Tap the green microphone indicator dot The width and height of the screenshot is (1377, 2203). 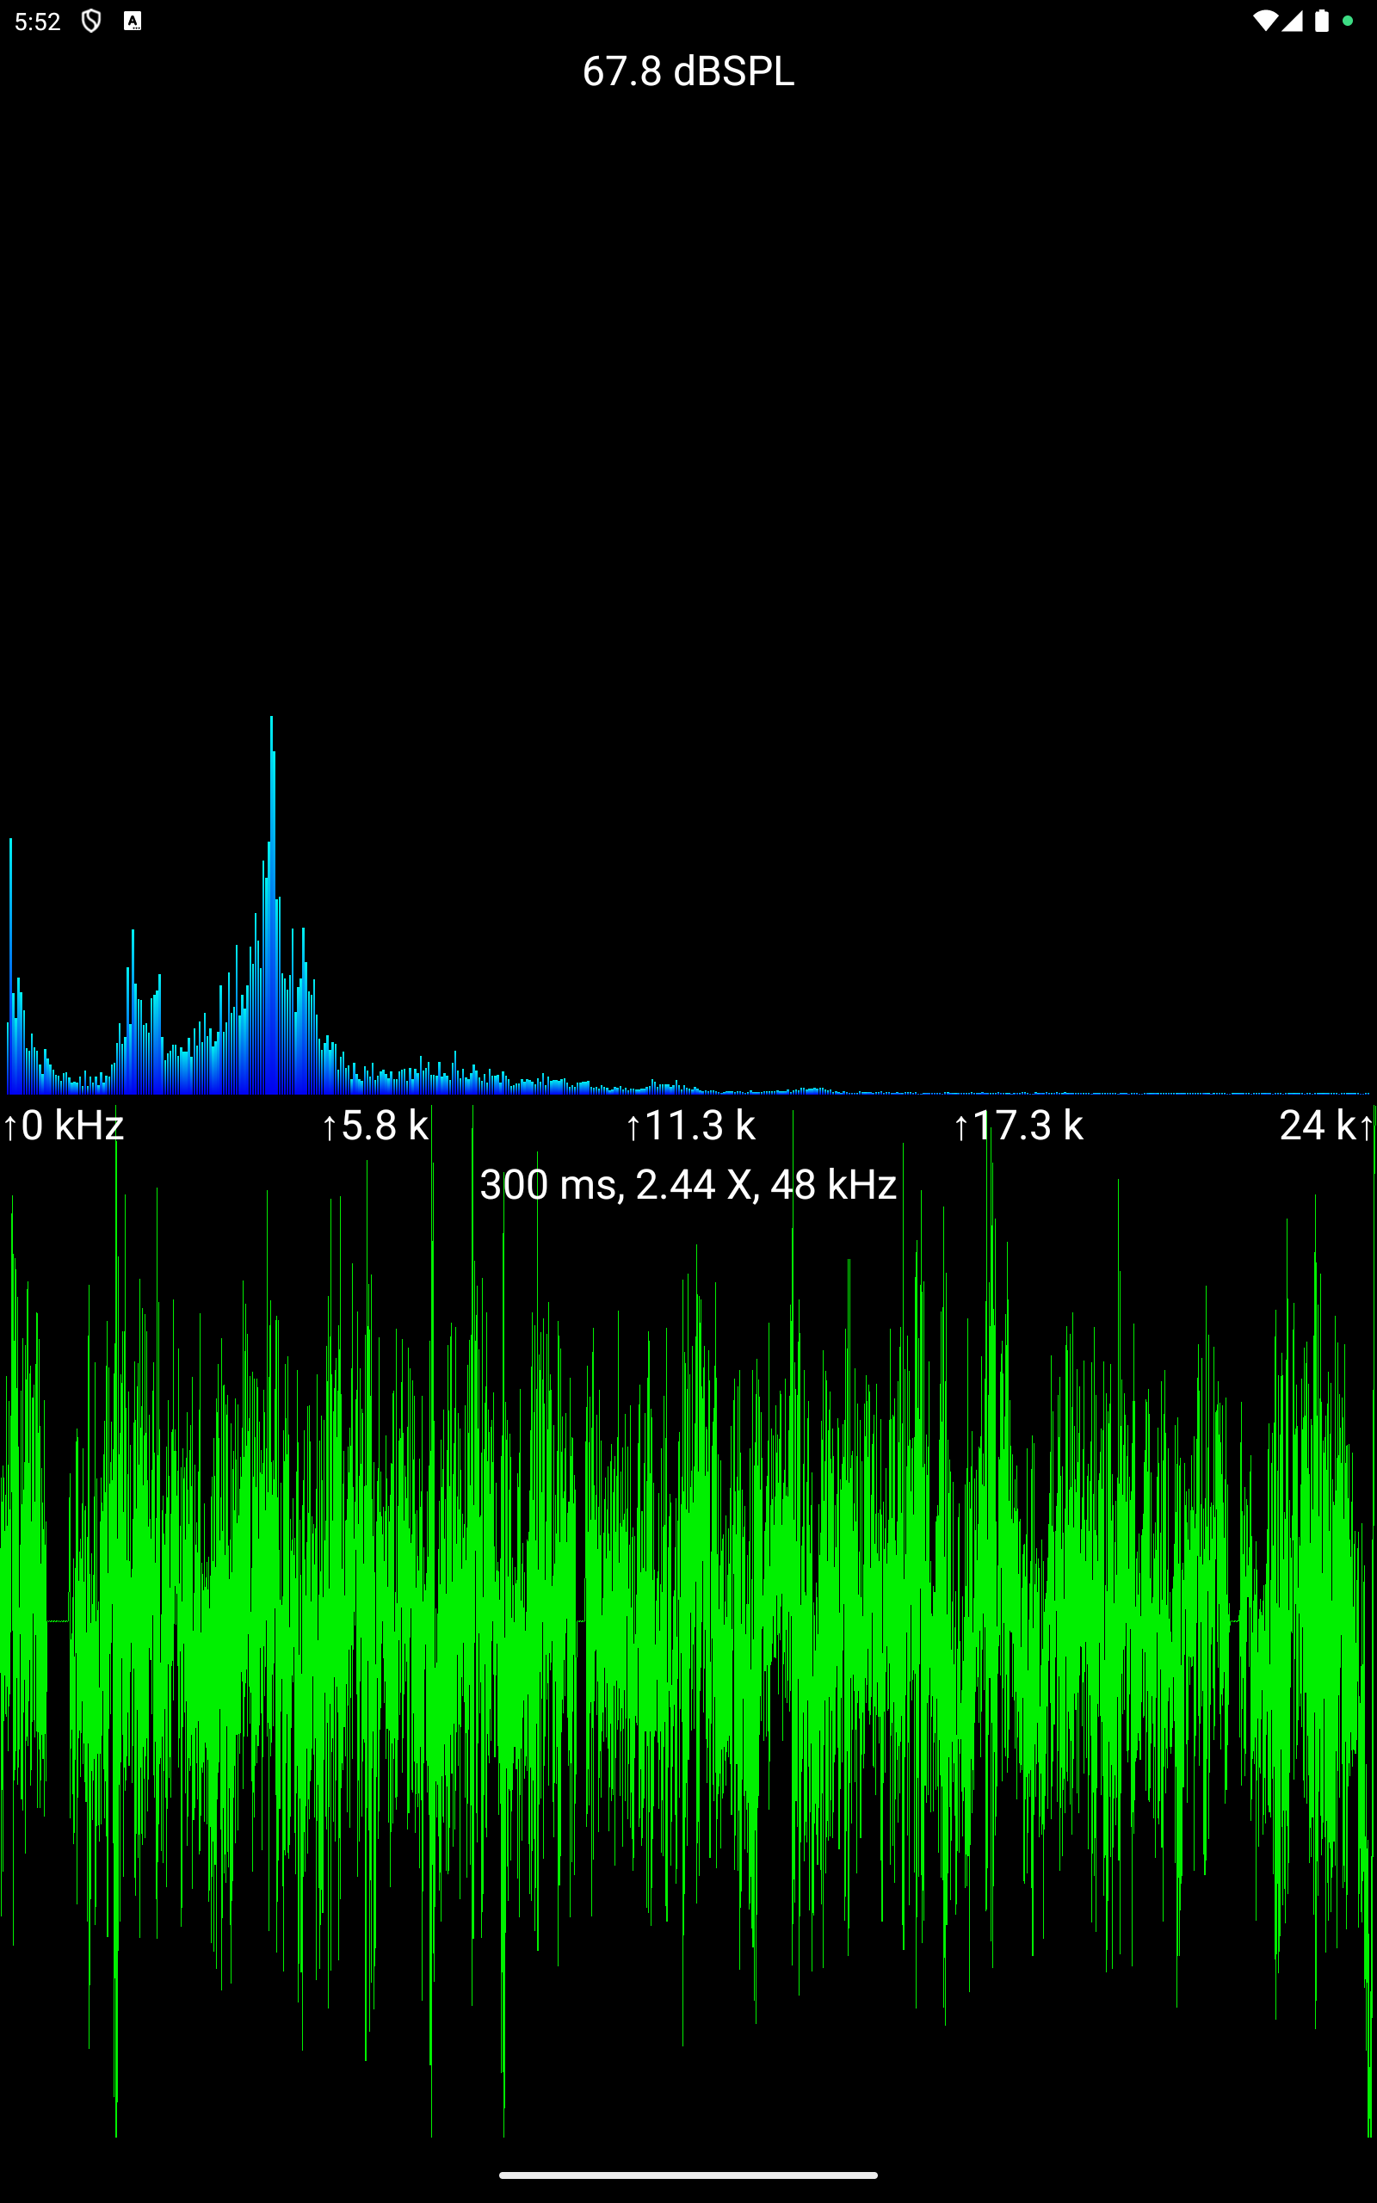click(1347, 21)
